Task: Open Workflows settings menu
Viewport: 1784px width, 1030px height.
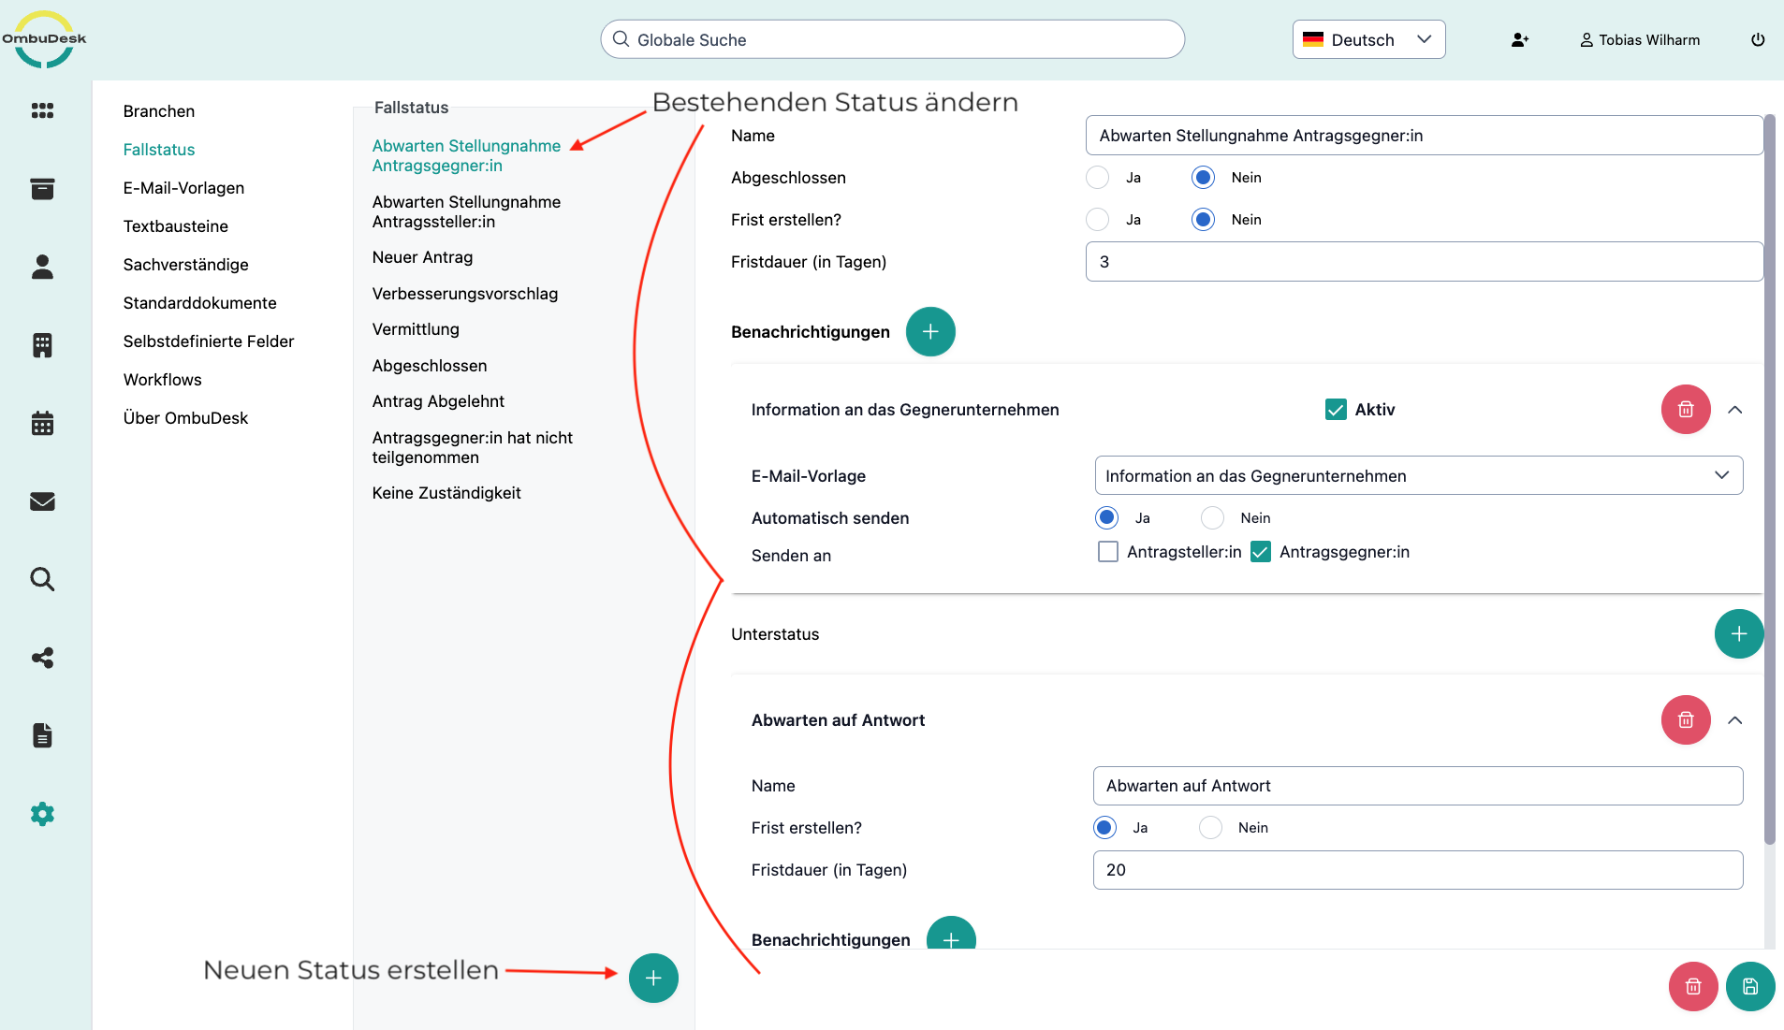Action: click(163, 380)
